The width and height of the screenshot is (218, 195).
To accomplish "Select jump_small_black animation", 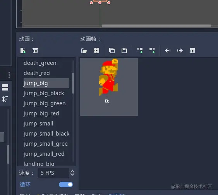I will coord(46,134).
